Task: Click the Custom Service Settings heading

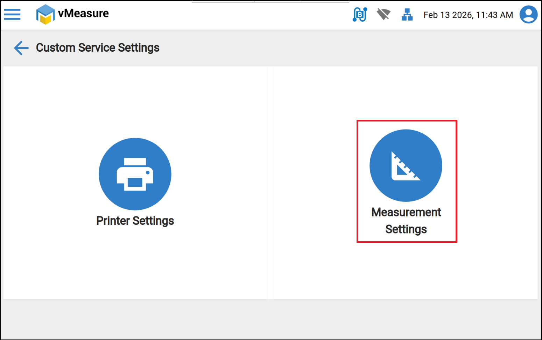Action: (98, 48)
